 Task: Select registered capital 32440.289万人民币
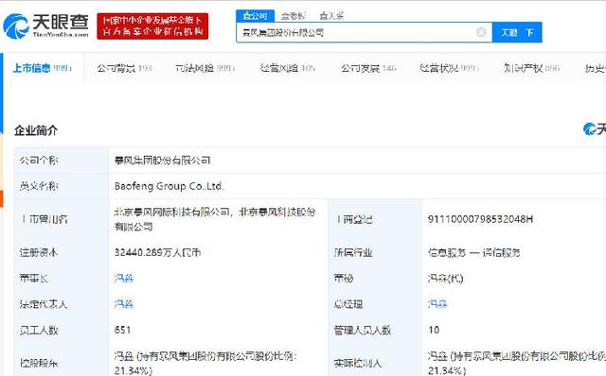tap(157, 252)
